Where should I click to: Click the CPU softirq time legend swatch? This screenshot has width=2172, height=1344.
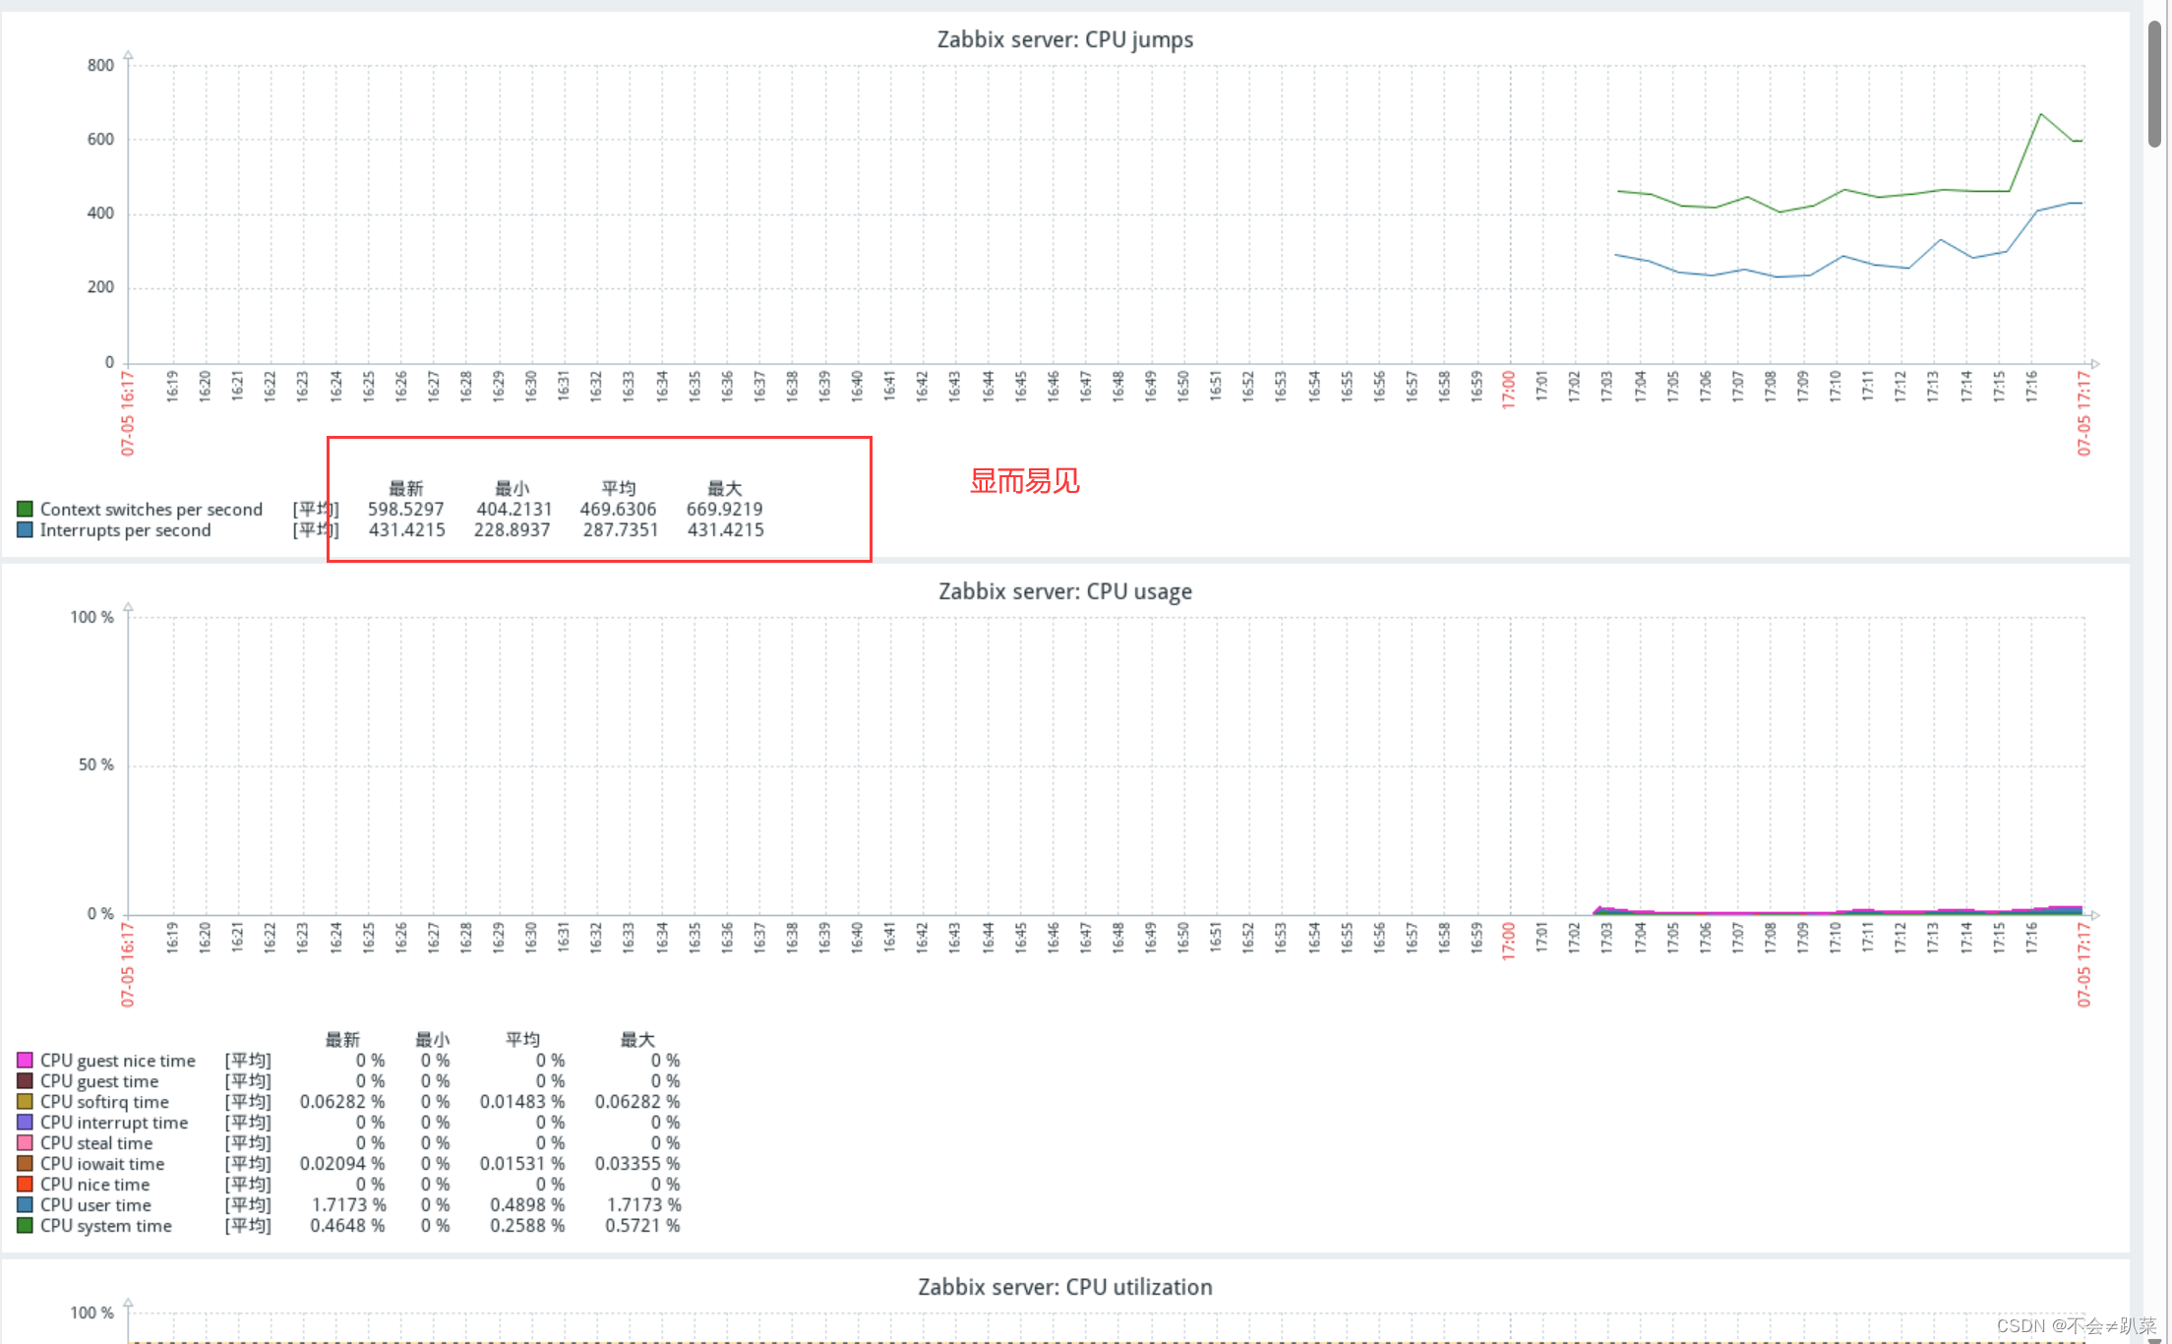pyautogui.click(x=25, y=1101)
